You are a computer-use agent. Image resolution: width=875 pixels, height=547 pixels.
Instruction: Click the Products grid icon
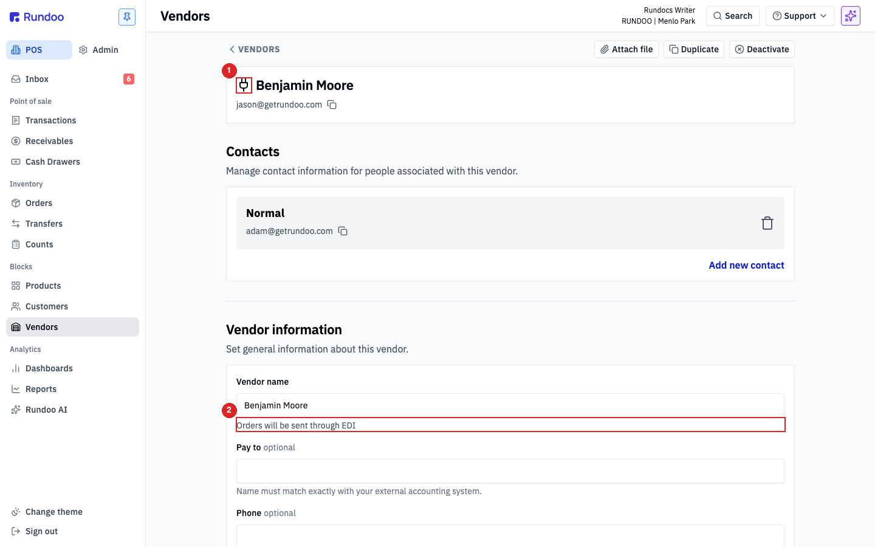point(16,286)
